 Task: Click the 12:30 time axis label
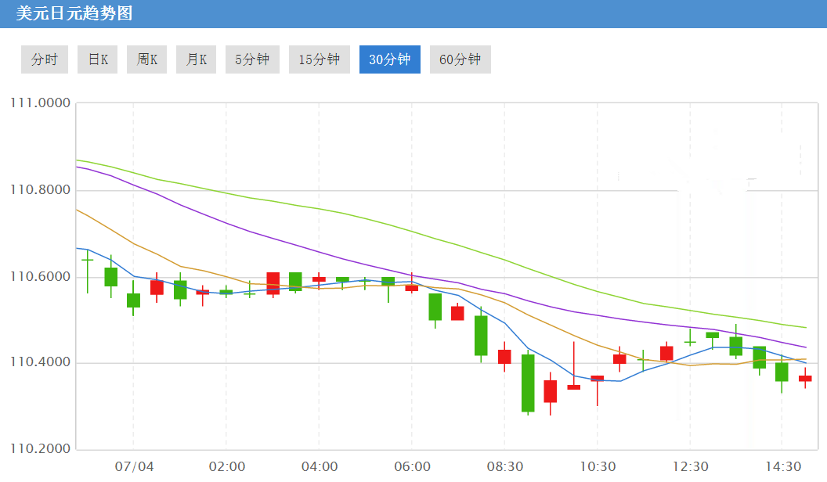pyautogui.click(x=691, y=466)
